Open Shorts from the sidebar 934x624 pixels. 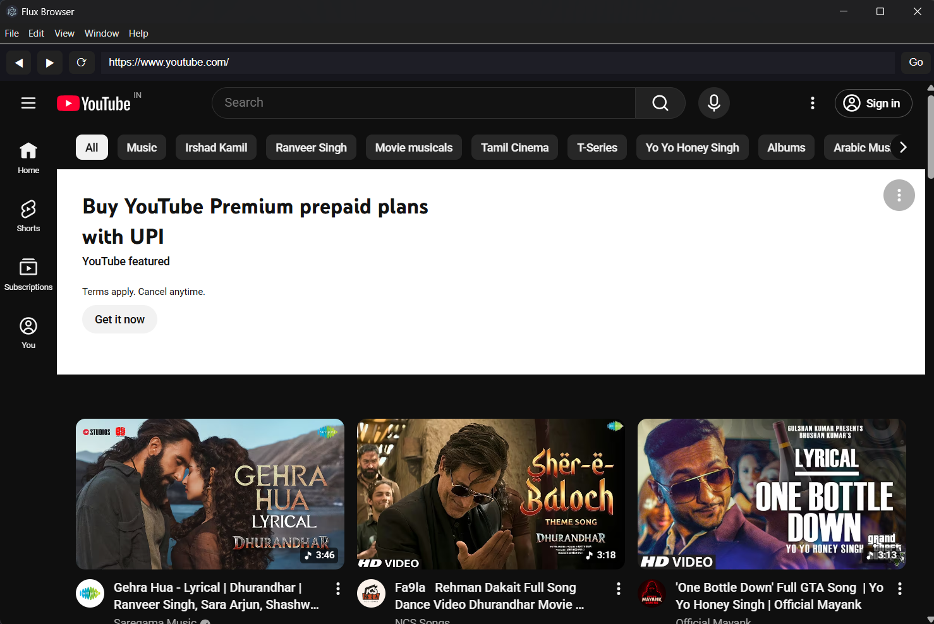(x=28, y=216)
